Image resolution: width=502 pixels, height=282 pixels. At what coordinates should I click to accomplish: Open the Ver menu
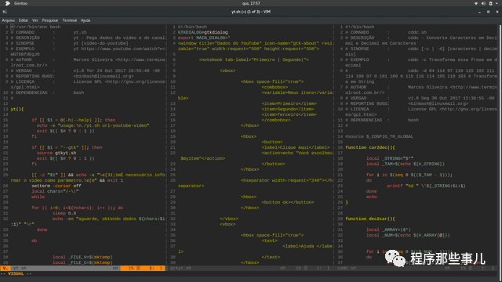35,20
